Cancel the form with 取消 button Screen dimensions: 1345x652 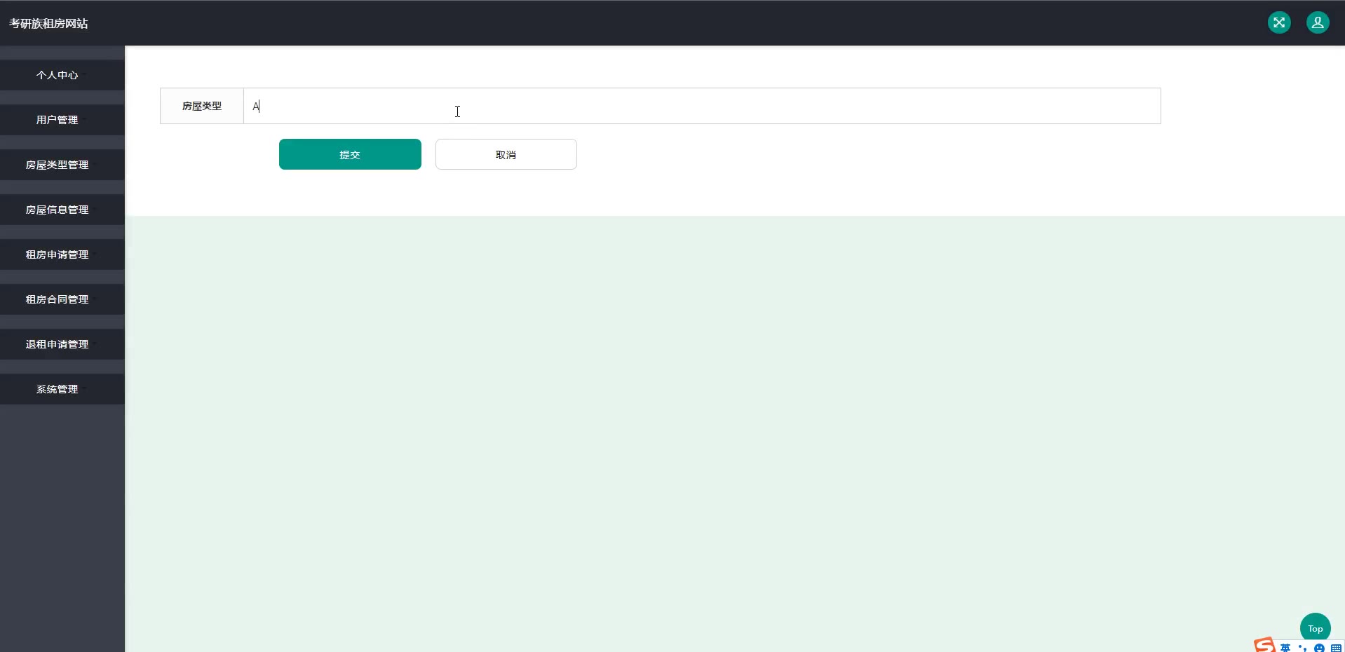click(506, 154)
